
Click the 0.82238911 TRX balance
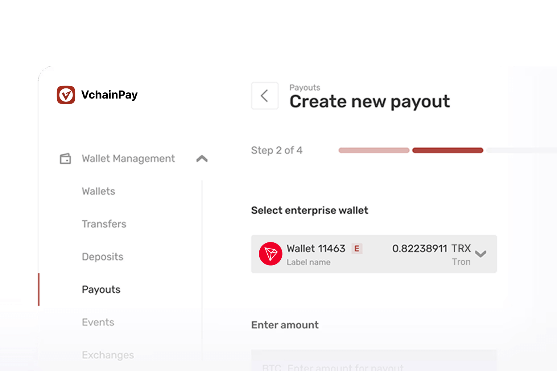click(431, 249)
